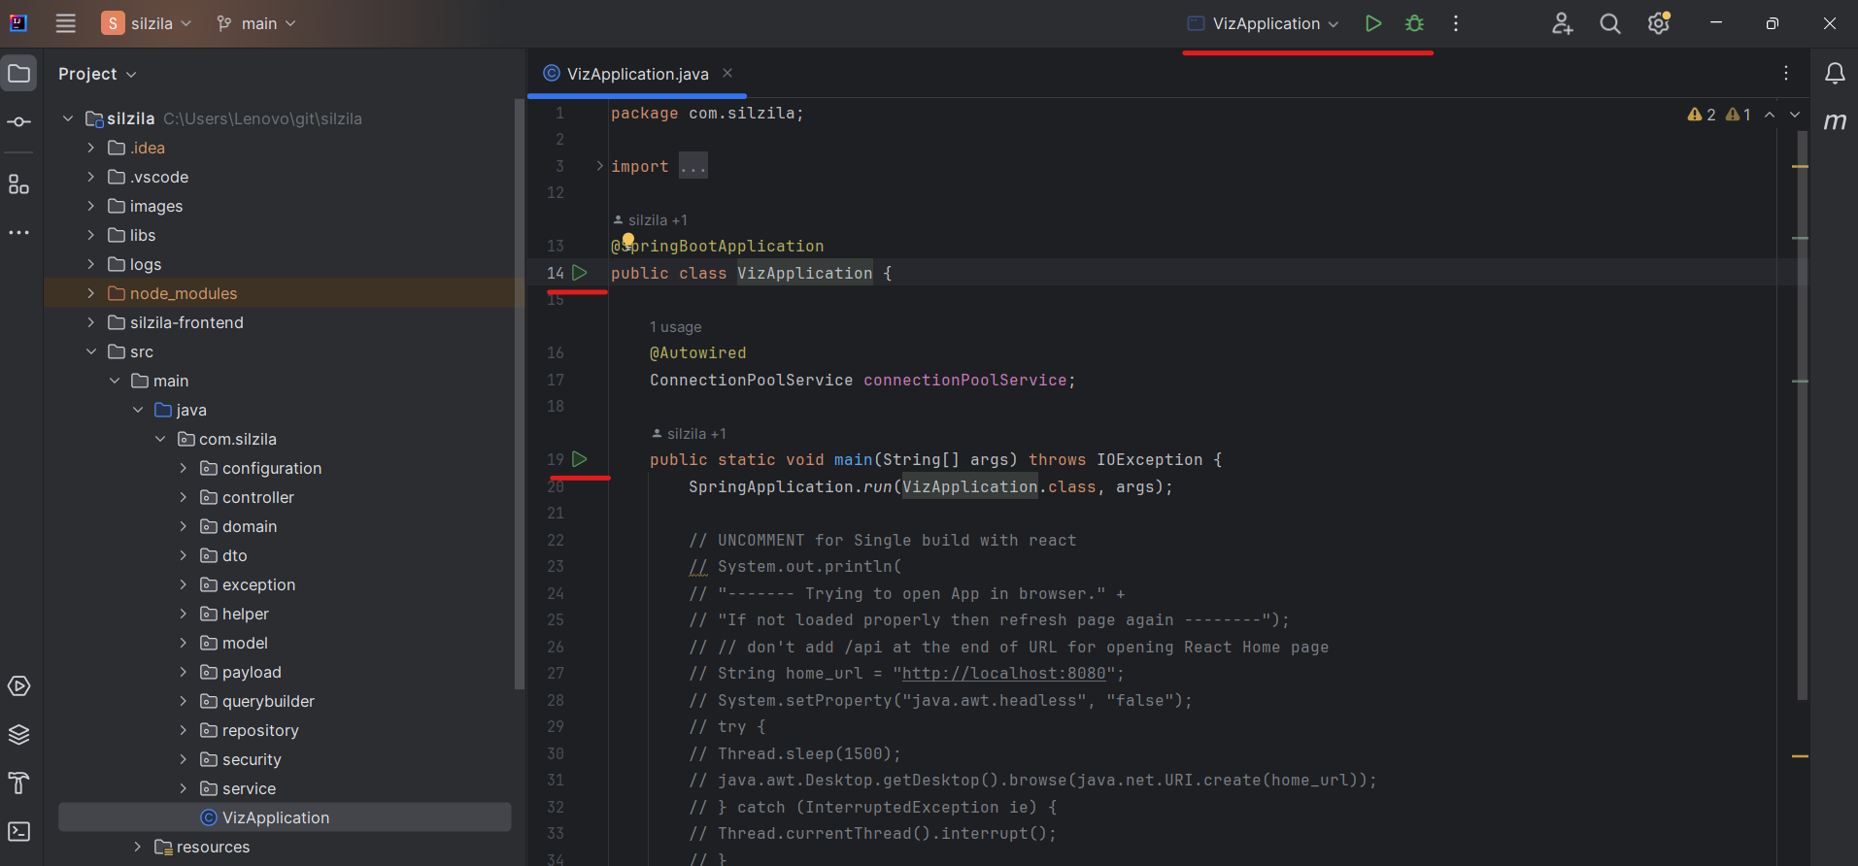Screen dimensions: 1858x866
Task: Run the VizApplication configuration
Action: coord(1372,23)
